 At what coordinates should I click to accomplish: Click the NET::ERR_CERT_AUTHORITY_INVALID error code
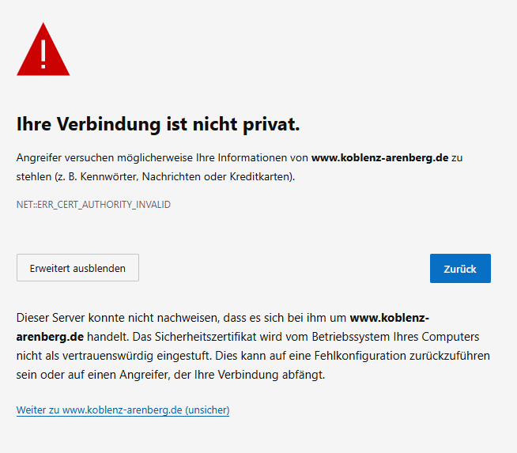[x=93, y=205]
